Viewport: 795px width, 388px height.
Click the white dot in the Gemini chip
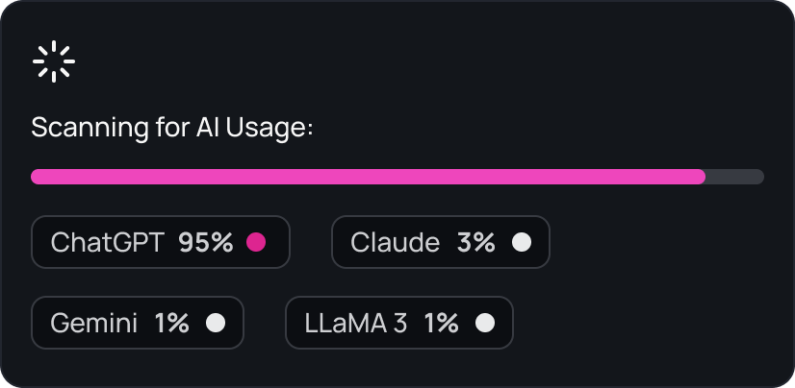tap(216, 323)
